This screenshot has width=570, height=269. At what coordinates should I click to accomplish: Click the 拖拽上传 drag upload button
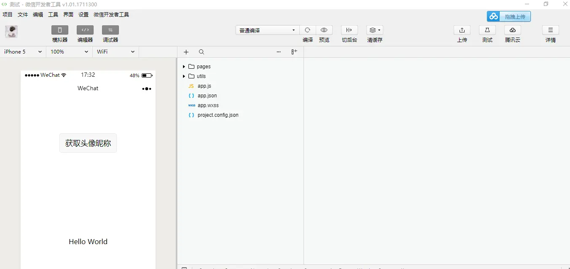click(x=509, y=16)
